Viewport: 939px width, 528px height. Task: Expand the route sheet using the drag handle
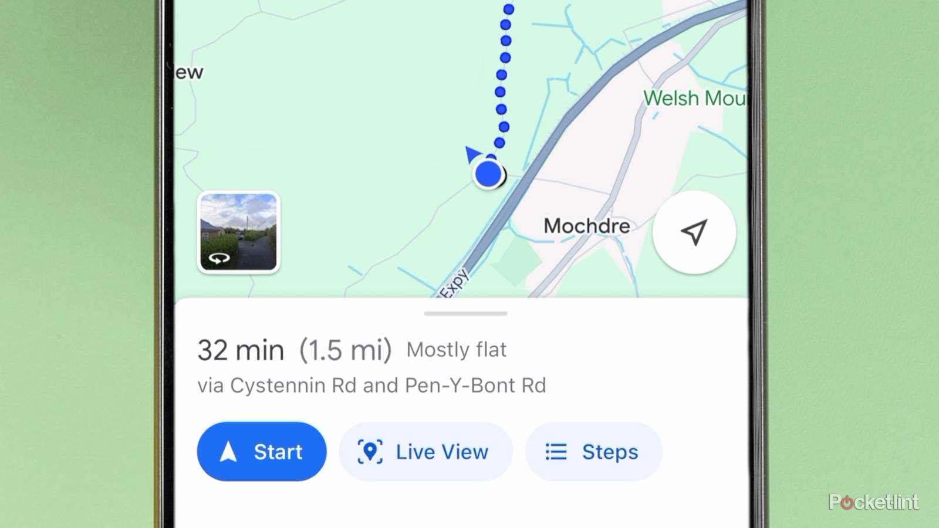coord(464,313)
